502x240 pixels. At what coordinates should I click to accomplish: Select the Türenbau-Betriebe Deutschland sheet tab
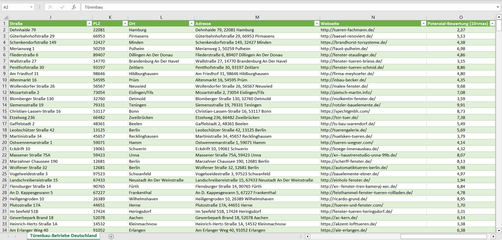point(63,236)
